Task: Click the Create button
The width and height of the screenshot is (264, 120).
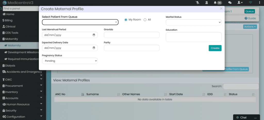Action: (215, 48)
